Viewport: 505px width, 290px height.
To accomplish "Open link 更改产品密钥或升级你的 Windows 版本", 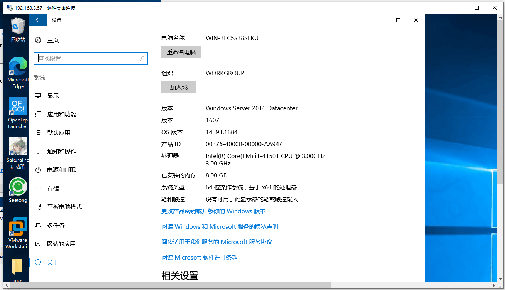I will coord(213,211).
